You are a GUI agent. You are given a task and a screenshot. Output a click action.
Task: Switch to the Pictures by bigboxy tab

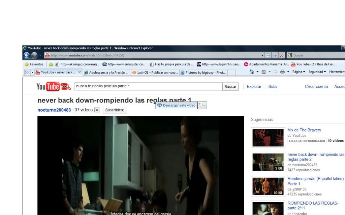coord(203,73)
